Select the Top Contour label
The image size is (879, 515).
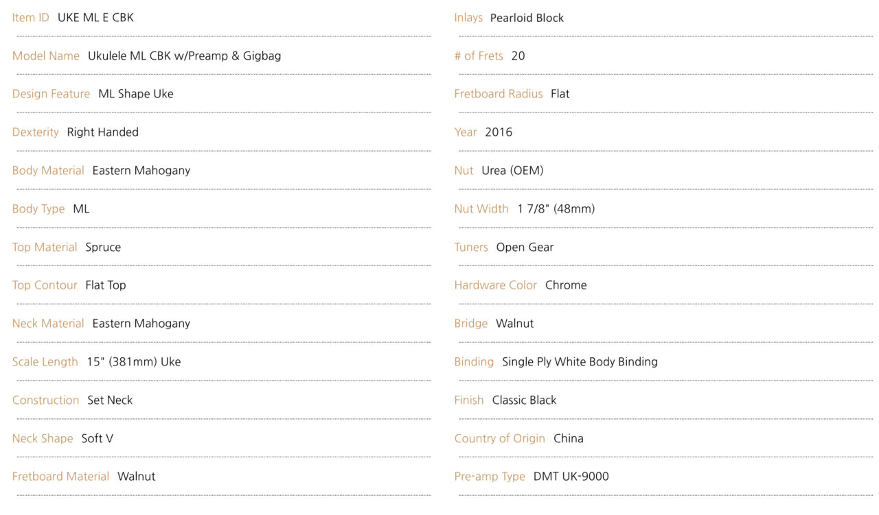click(x=45, y=285)
